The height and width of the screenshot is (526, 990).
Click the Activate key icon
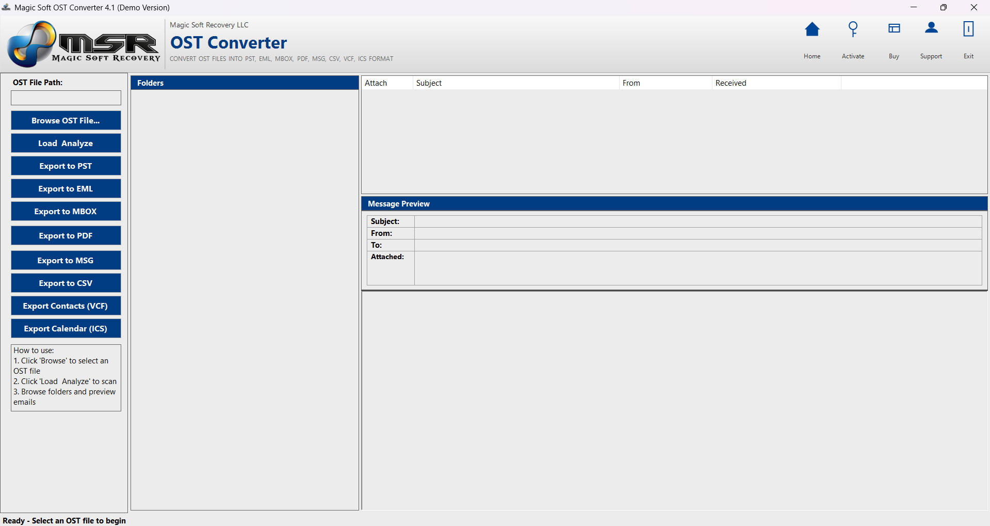(x=853, y=29)
